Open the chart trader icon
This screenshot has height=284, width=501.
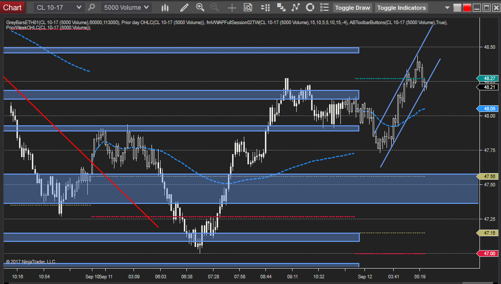(265, 7)
